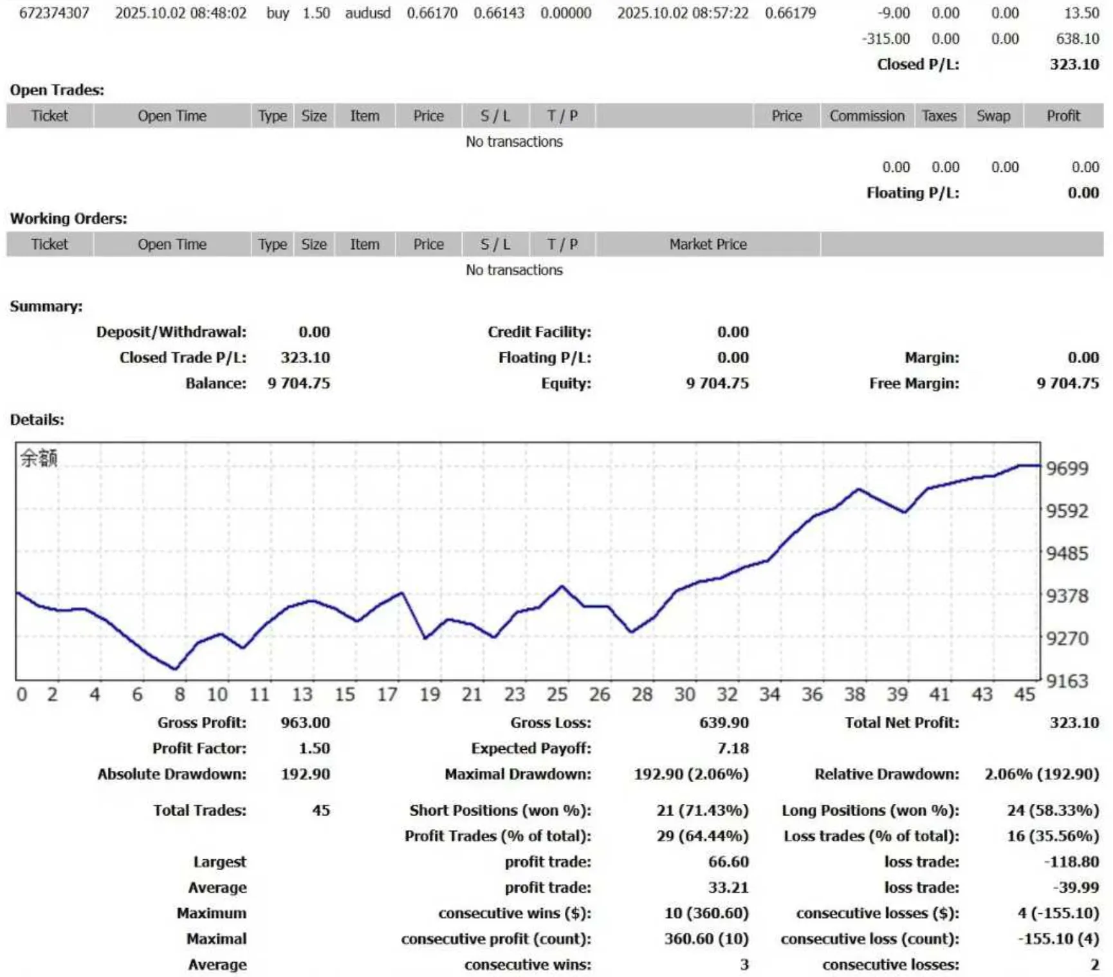Select the S/L column header
This screenshot has height=977, width=1113.
click(x=495, y=116)
